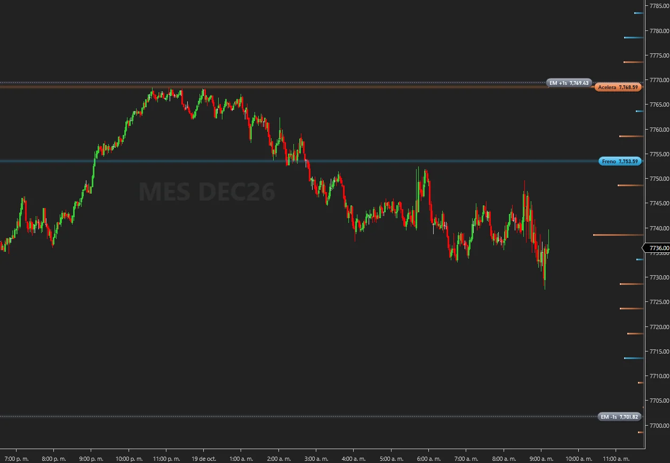This screenshot has width=670, height=463.
Task: Select the 7720.00 price axis label
Action: point(658,326)
